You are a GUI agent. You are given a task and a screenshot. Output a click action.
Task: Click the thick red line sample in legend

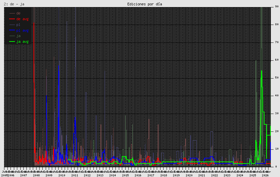click(12, 19)
